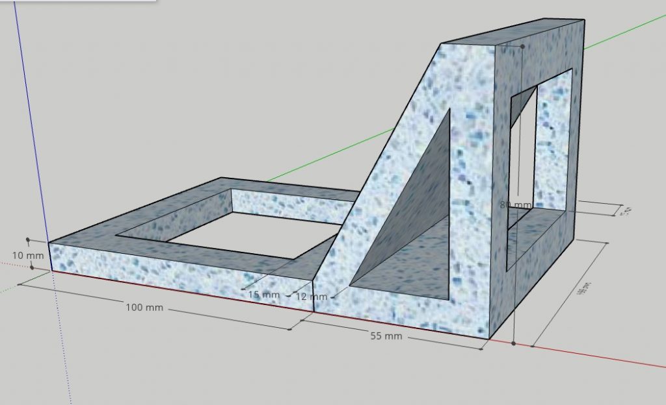Click the 100 mm dimension text

(x=144, y=307)
